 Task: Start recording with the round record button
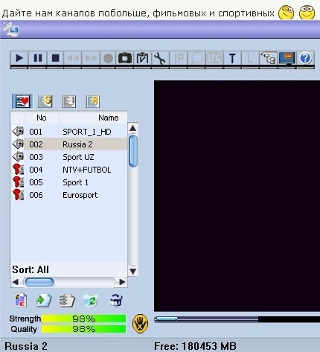click(x=108, y=58)
